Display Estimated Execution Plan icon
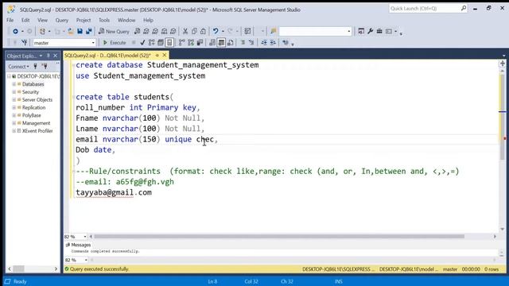The height and width of the screenshot is (286, 509). pos(152,42)
